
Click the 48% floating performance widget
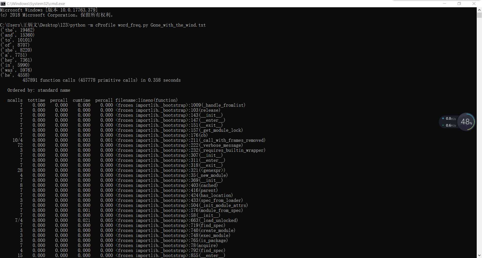pyautogui.click(x=466, y=122)
